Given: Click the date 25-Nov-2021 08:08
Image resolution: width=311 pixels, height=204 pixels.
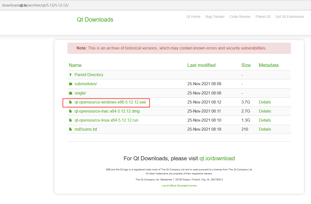Looking at the screenshot, I should (204, 93).
